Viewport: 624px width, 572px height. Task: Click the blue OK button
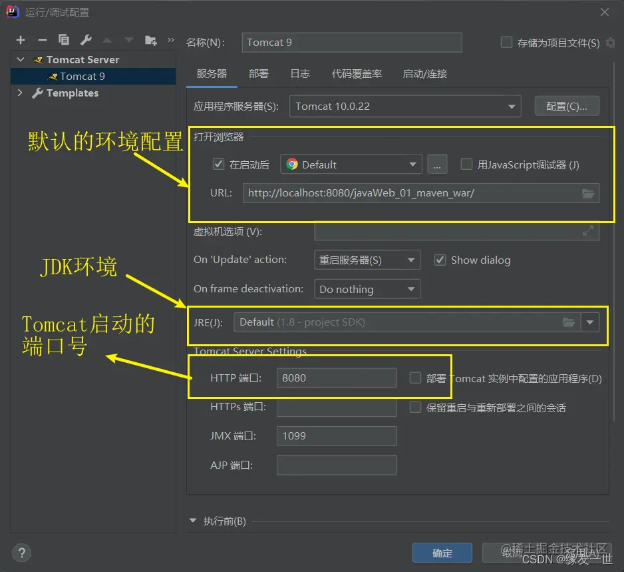tap(442, 553)
